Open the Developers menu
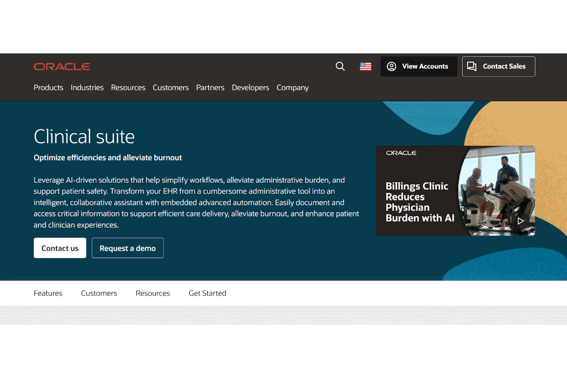 250,88
